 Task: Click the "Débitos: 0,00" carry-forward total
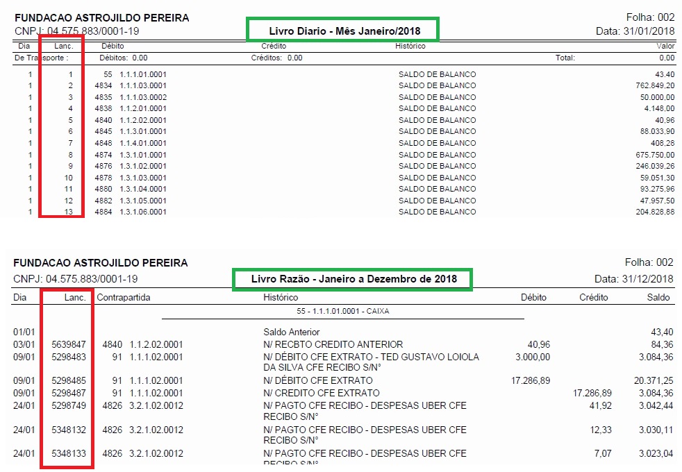pyautogui.click(x=123, y=58)
